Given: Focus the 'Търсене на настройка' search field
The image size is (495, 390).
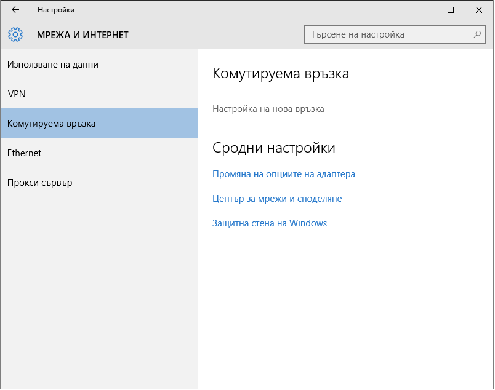Looking at the screenshot, I should pos(394,34).
